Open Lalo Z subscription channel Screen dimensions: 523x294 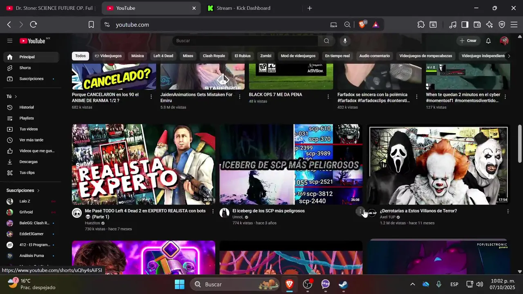point(31,201)
